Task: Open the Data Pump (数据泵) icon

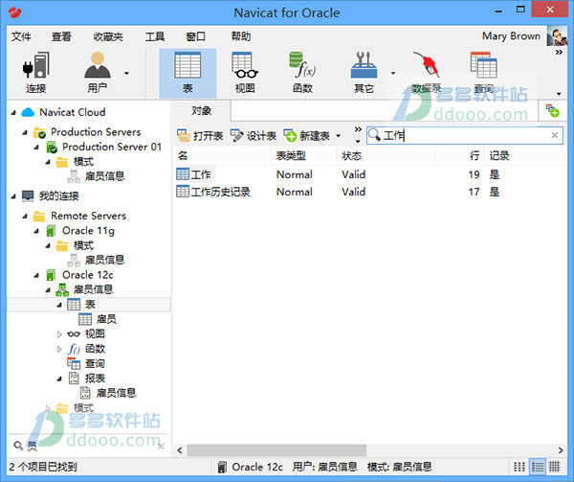Action: pos(427,73)
